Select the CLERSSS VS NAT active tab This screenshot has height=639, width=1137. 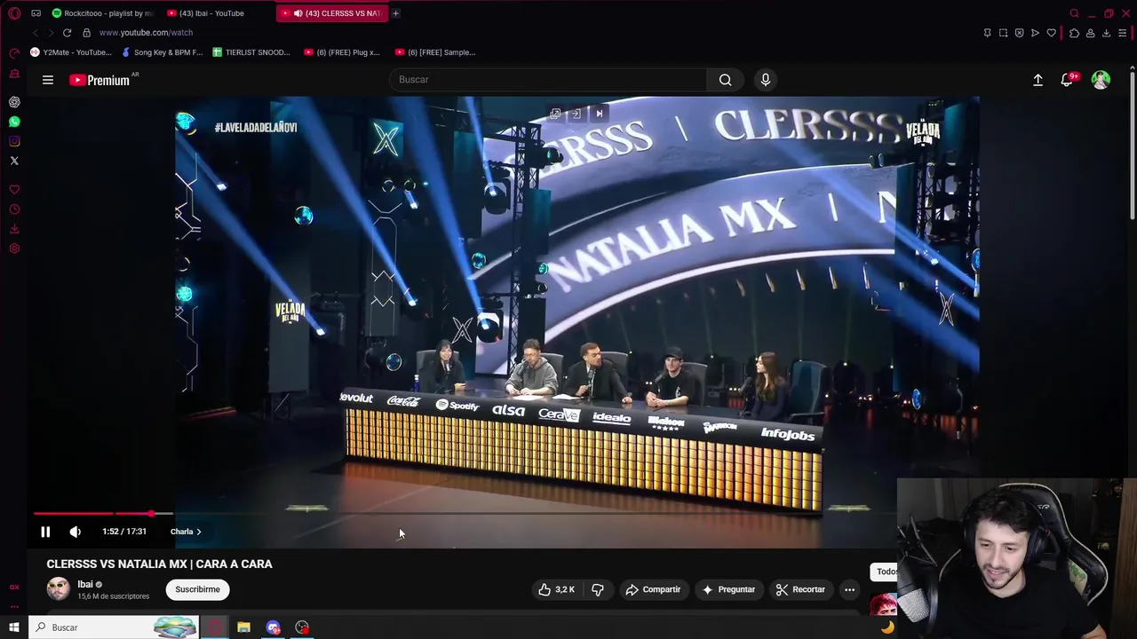tap(332, 13)
